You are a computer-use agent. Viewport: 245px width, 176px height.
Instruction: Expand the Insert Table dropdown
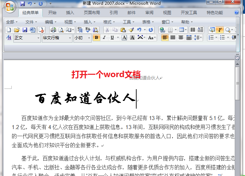186,30
